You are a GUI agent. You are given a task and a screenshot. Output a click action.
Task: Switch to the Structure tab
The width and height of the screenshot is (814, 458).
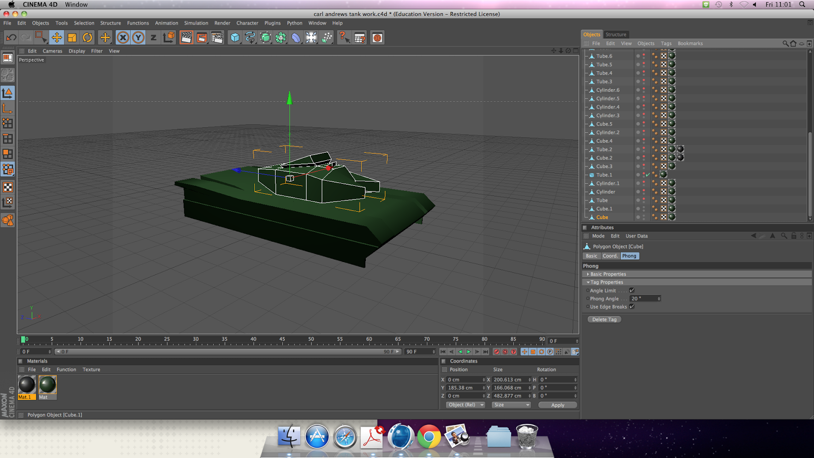(616, 34)
